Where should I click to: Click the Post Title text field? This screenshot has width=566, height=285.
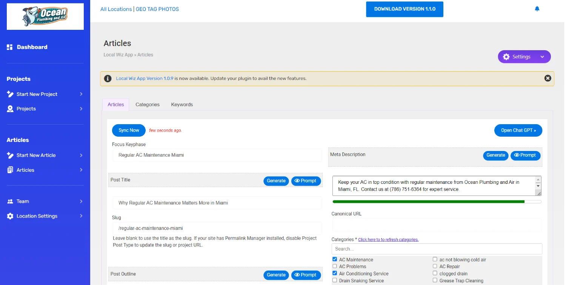click(217, 203)
